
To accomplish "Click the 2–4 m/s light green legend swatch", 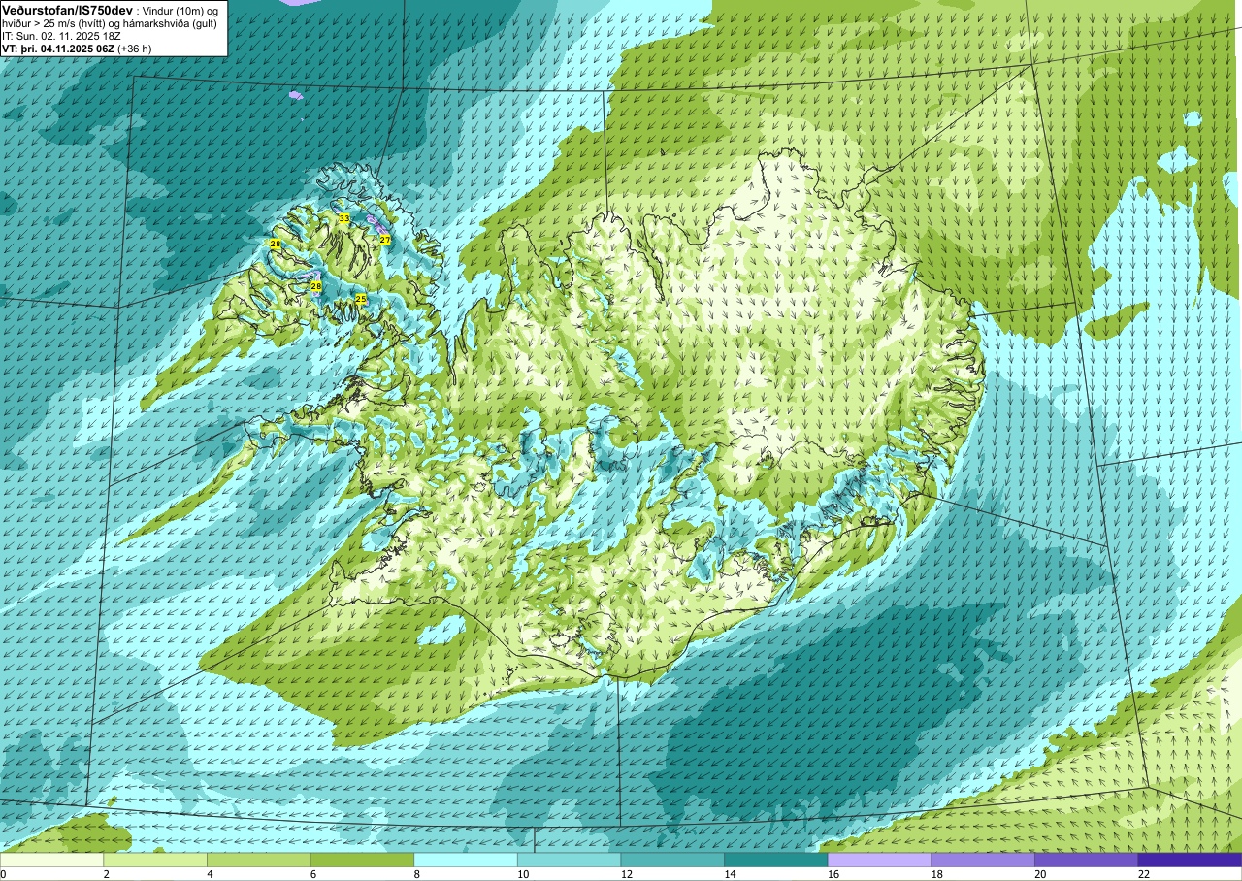I will (x=155, y=860).
